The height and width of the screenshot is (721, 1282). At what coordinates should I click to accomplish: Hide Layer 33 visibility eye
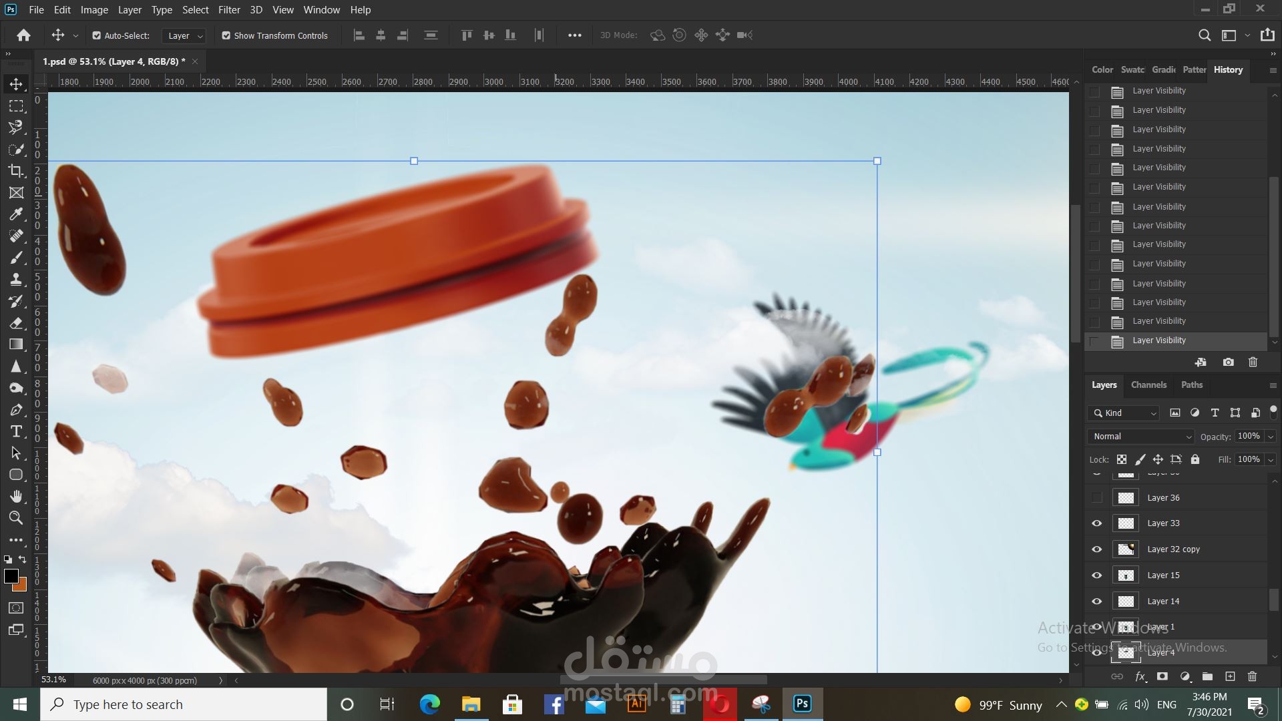[1096, 523]
